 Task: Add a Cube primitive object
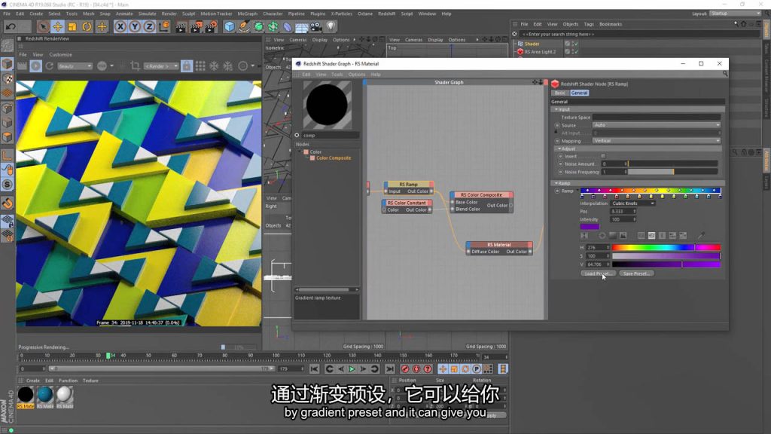coord(229,26)
